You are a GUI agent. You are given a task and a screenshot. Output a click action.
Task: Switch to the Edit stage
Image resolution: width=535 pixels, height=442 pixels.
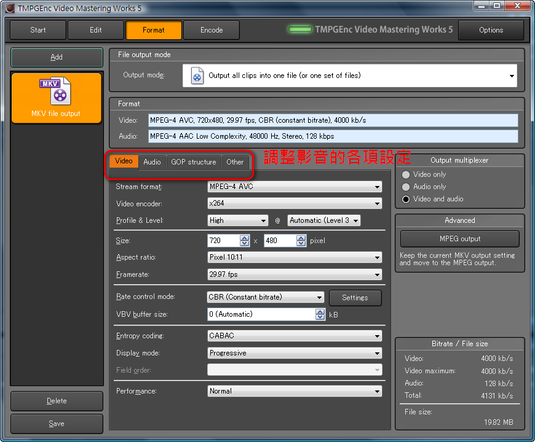pyautogui.click(x=95, y=30)
